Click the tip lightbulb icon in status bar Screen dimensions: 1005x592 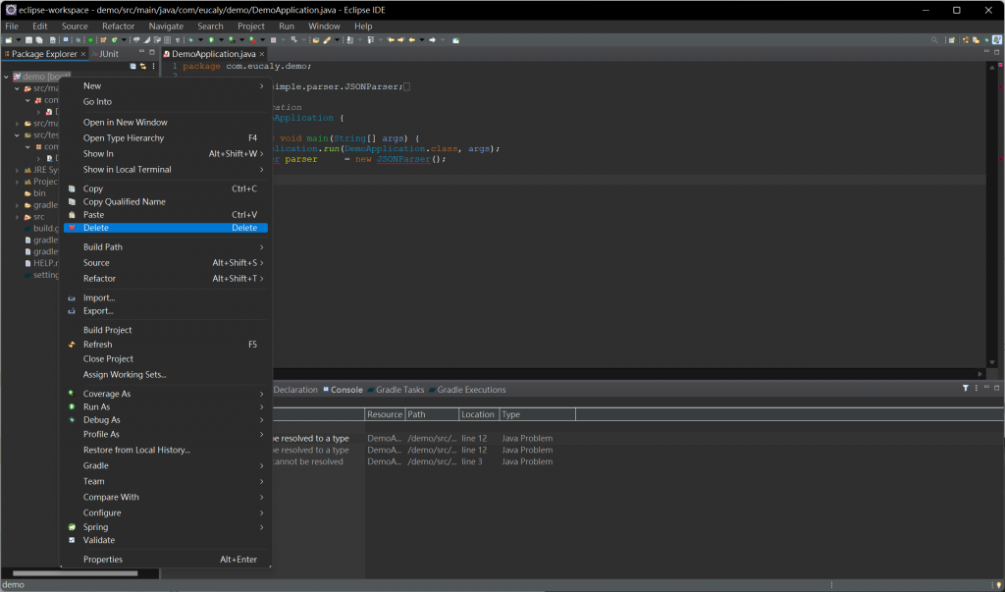(x=997, y=584)
